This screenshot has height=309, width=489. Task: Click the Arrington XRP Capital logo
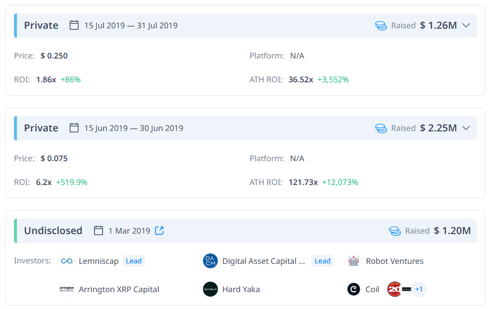click(x=67, y=289)
